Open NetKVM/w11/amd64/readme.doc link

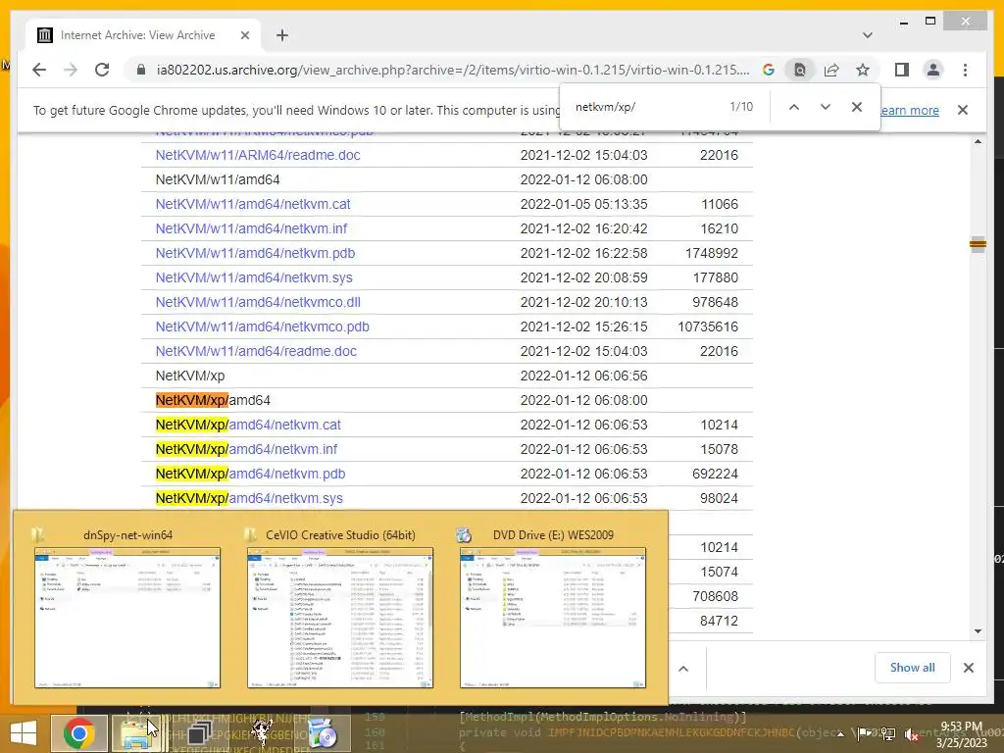pyautogui.click(x=256, y=351)
